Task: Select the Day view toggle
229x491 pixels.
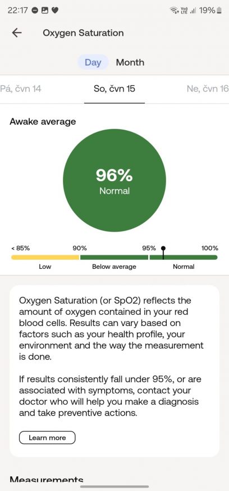Action: pyautogui.click(x=93, y=62)
